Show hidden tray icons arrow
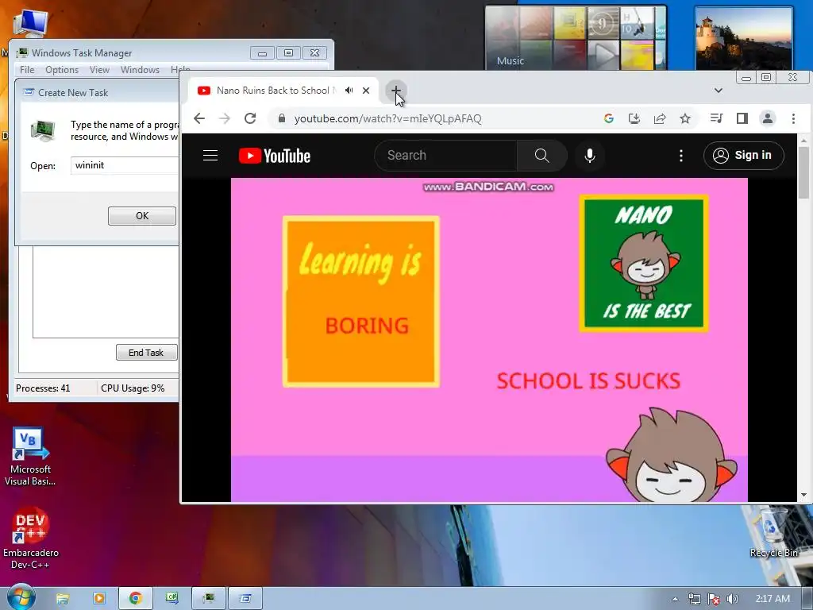This screenshot has width=813, height=610. pos(675,599)
